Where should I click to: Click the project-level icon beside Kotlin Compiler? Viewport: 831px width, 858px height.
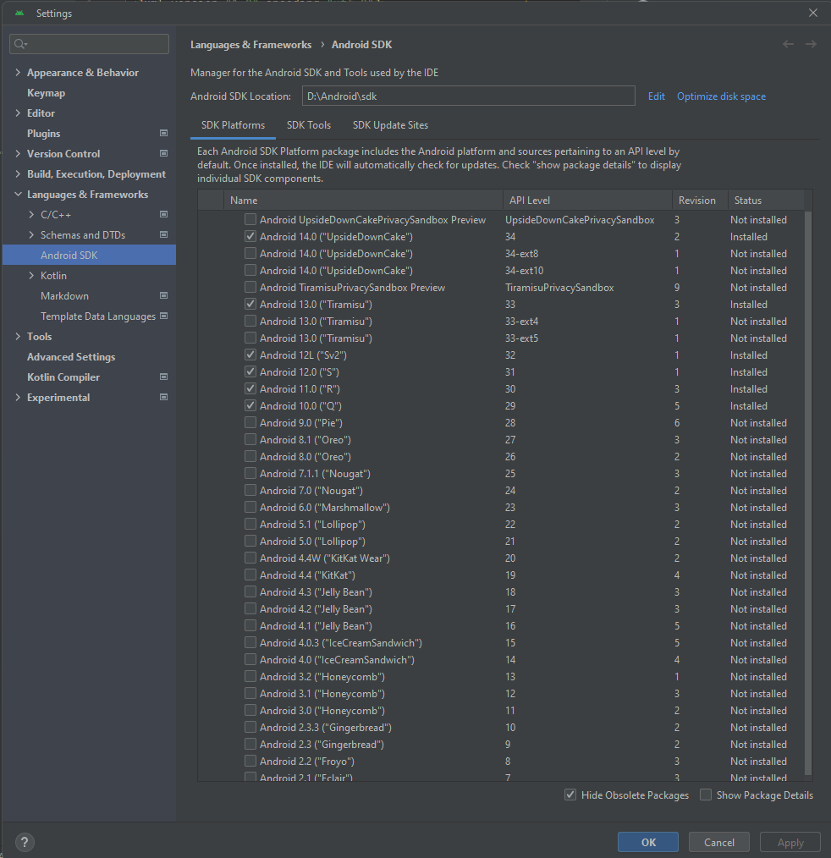(163, 377)
